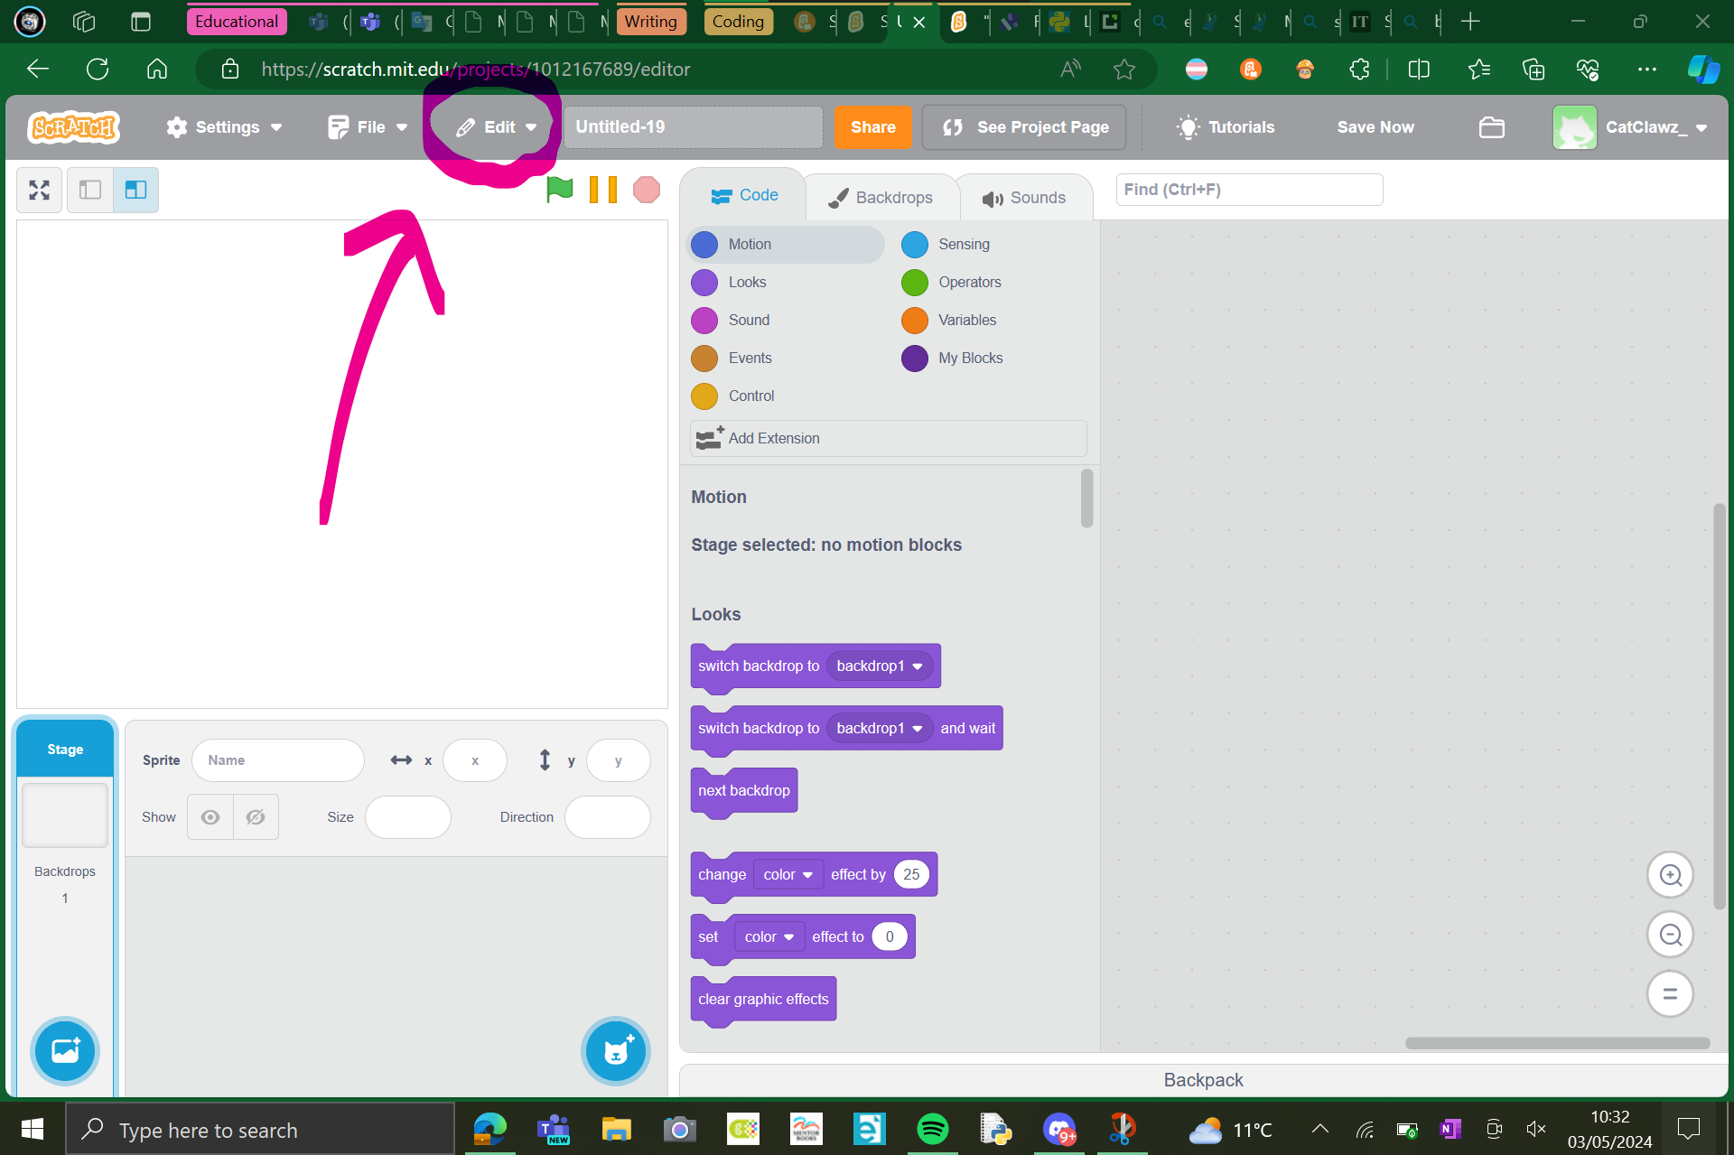Click the orange pause button icon
Viewport: 1734px width, 1155px height.
coord(603,190)
